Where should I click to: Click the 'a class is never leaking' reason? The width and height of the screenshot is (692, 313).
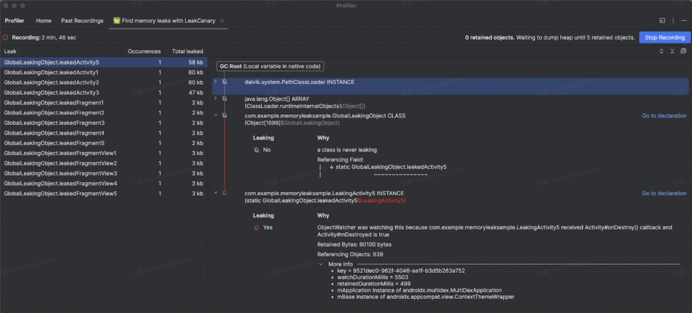pyautogui.click(x=347, y=150)
